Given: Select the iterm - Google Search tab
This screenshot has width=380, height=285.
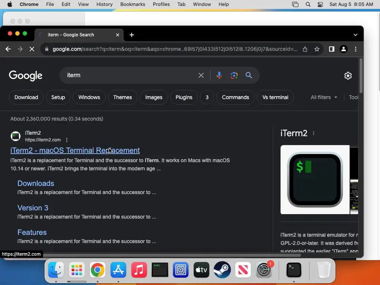Looking at the screenshot, I should point(79,35).
